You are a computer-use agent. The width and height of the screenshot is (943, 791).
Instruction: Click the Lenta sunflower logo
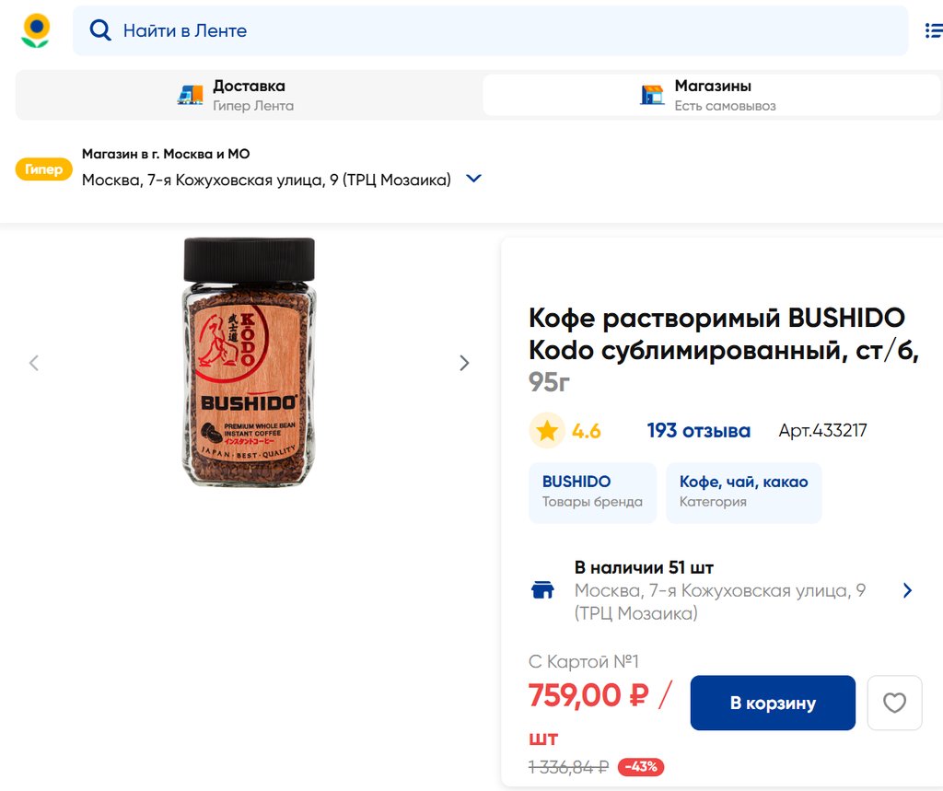[x=36, y=30]
